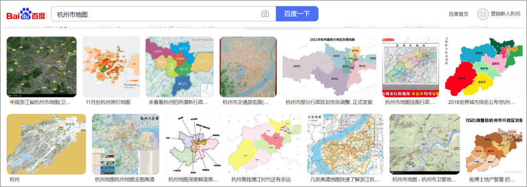The image size is (527, 187).
Task: Open the colorful new administrative districts thumbnail
Action: point(180,67)
